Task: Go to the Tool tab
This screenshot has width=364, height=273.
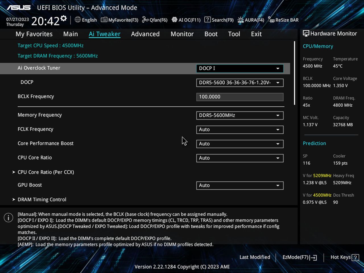Action: (x=234, y=34)
